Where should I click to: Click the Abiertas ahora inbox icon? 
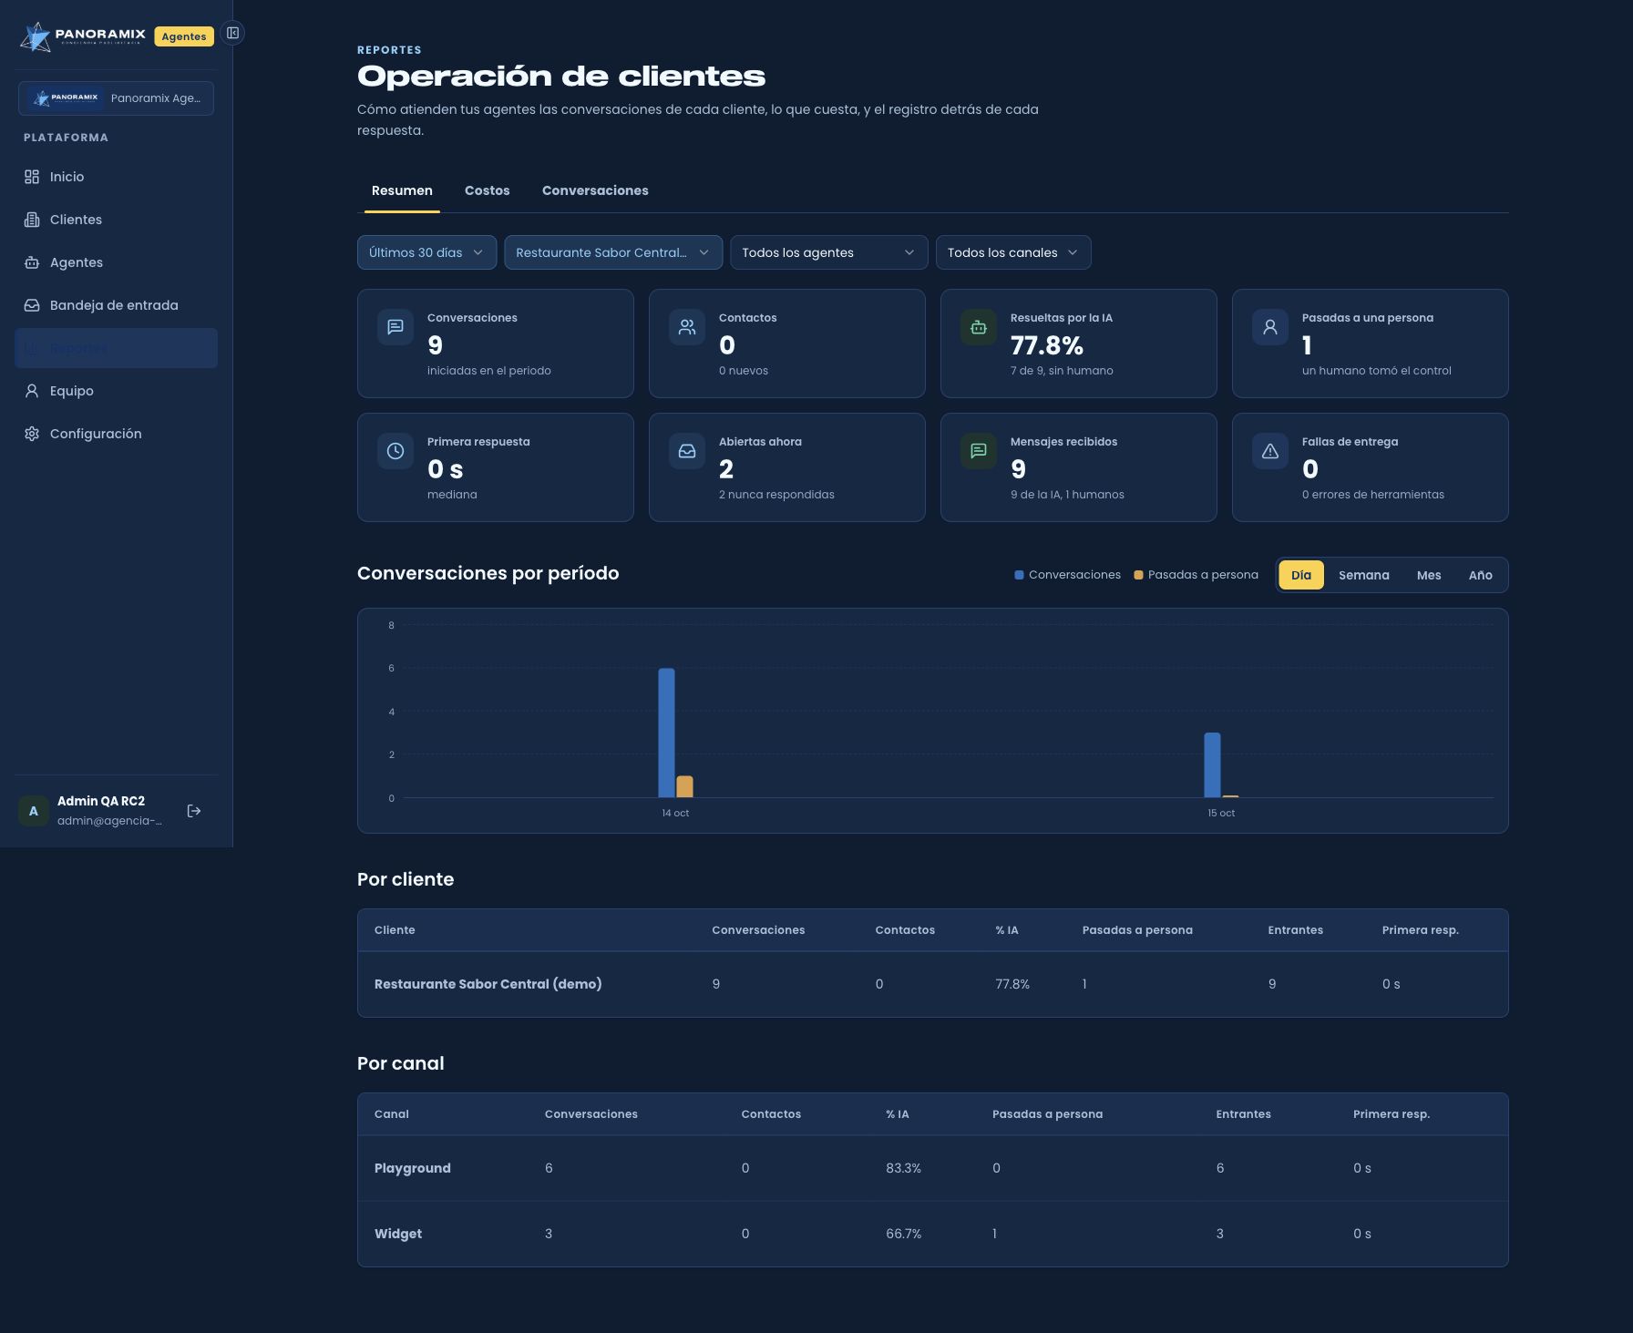click(687, 451)
